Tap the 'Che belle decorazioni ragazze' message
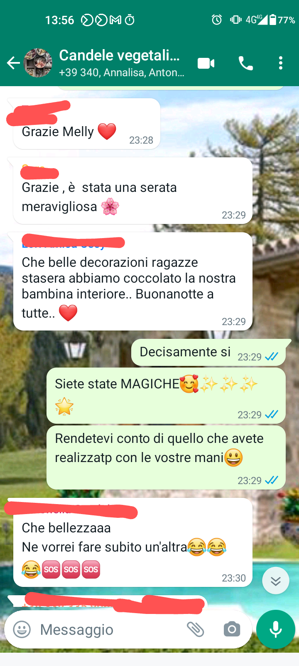 (x=133, y=281)
